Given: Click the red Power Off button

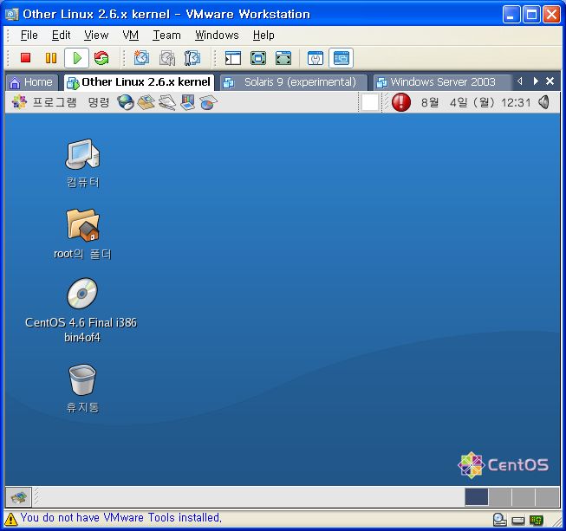Looking at the screenshot, I should pyautogui.click(x=26, y=58).
